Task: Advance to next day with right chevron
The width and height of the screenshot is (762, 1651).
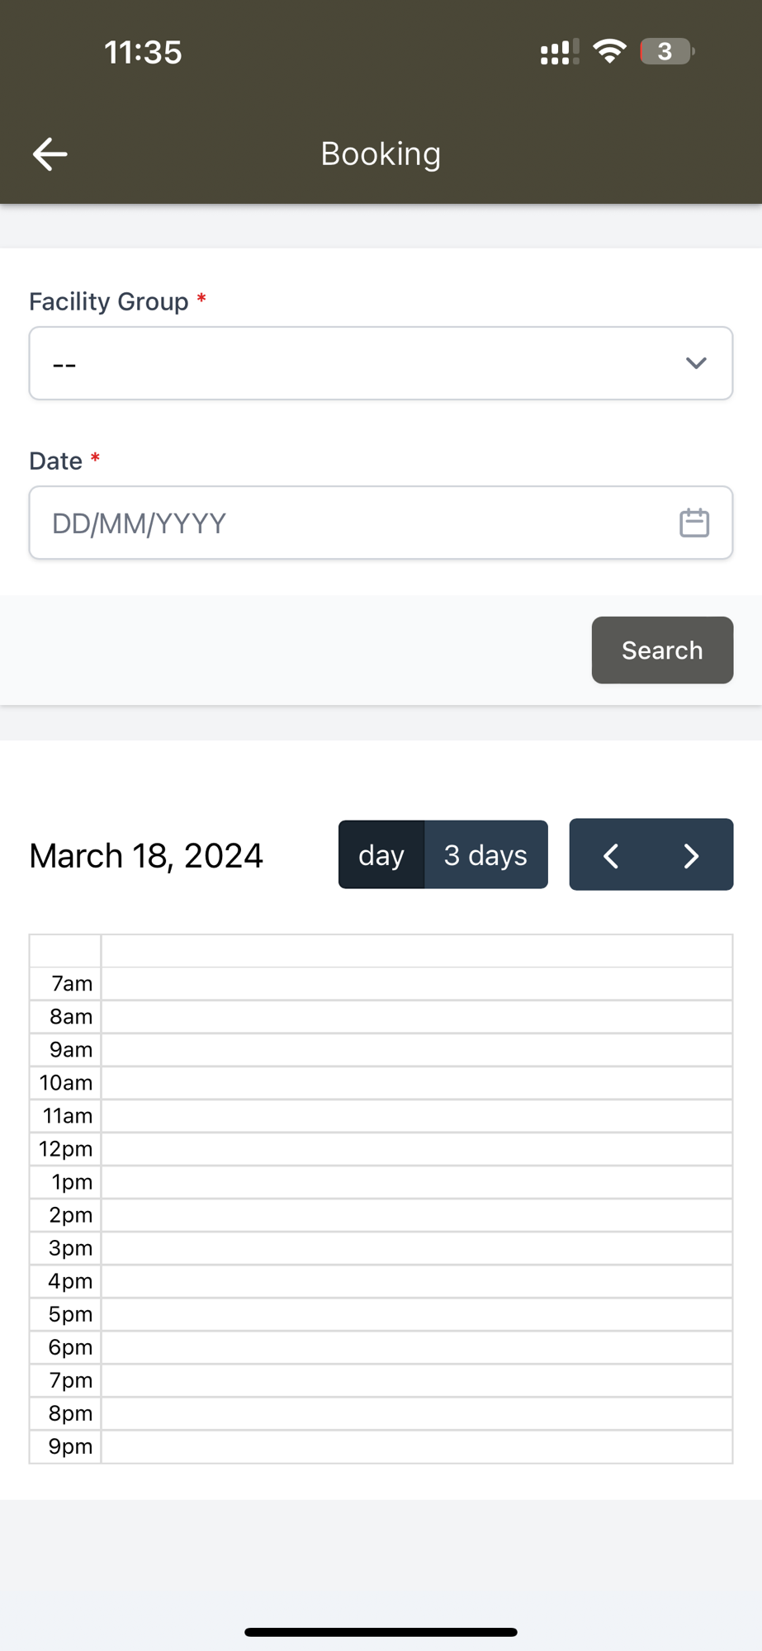Action: coord(691,855)
